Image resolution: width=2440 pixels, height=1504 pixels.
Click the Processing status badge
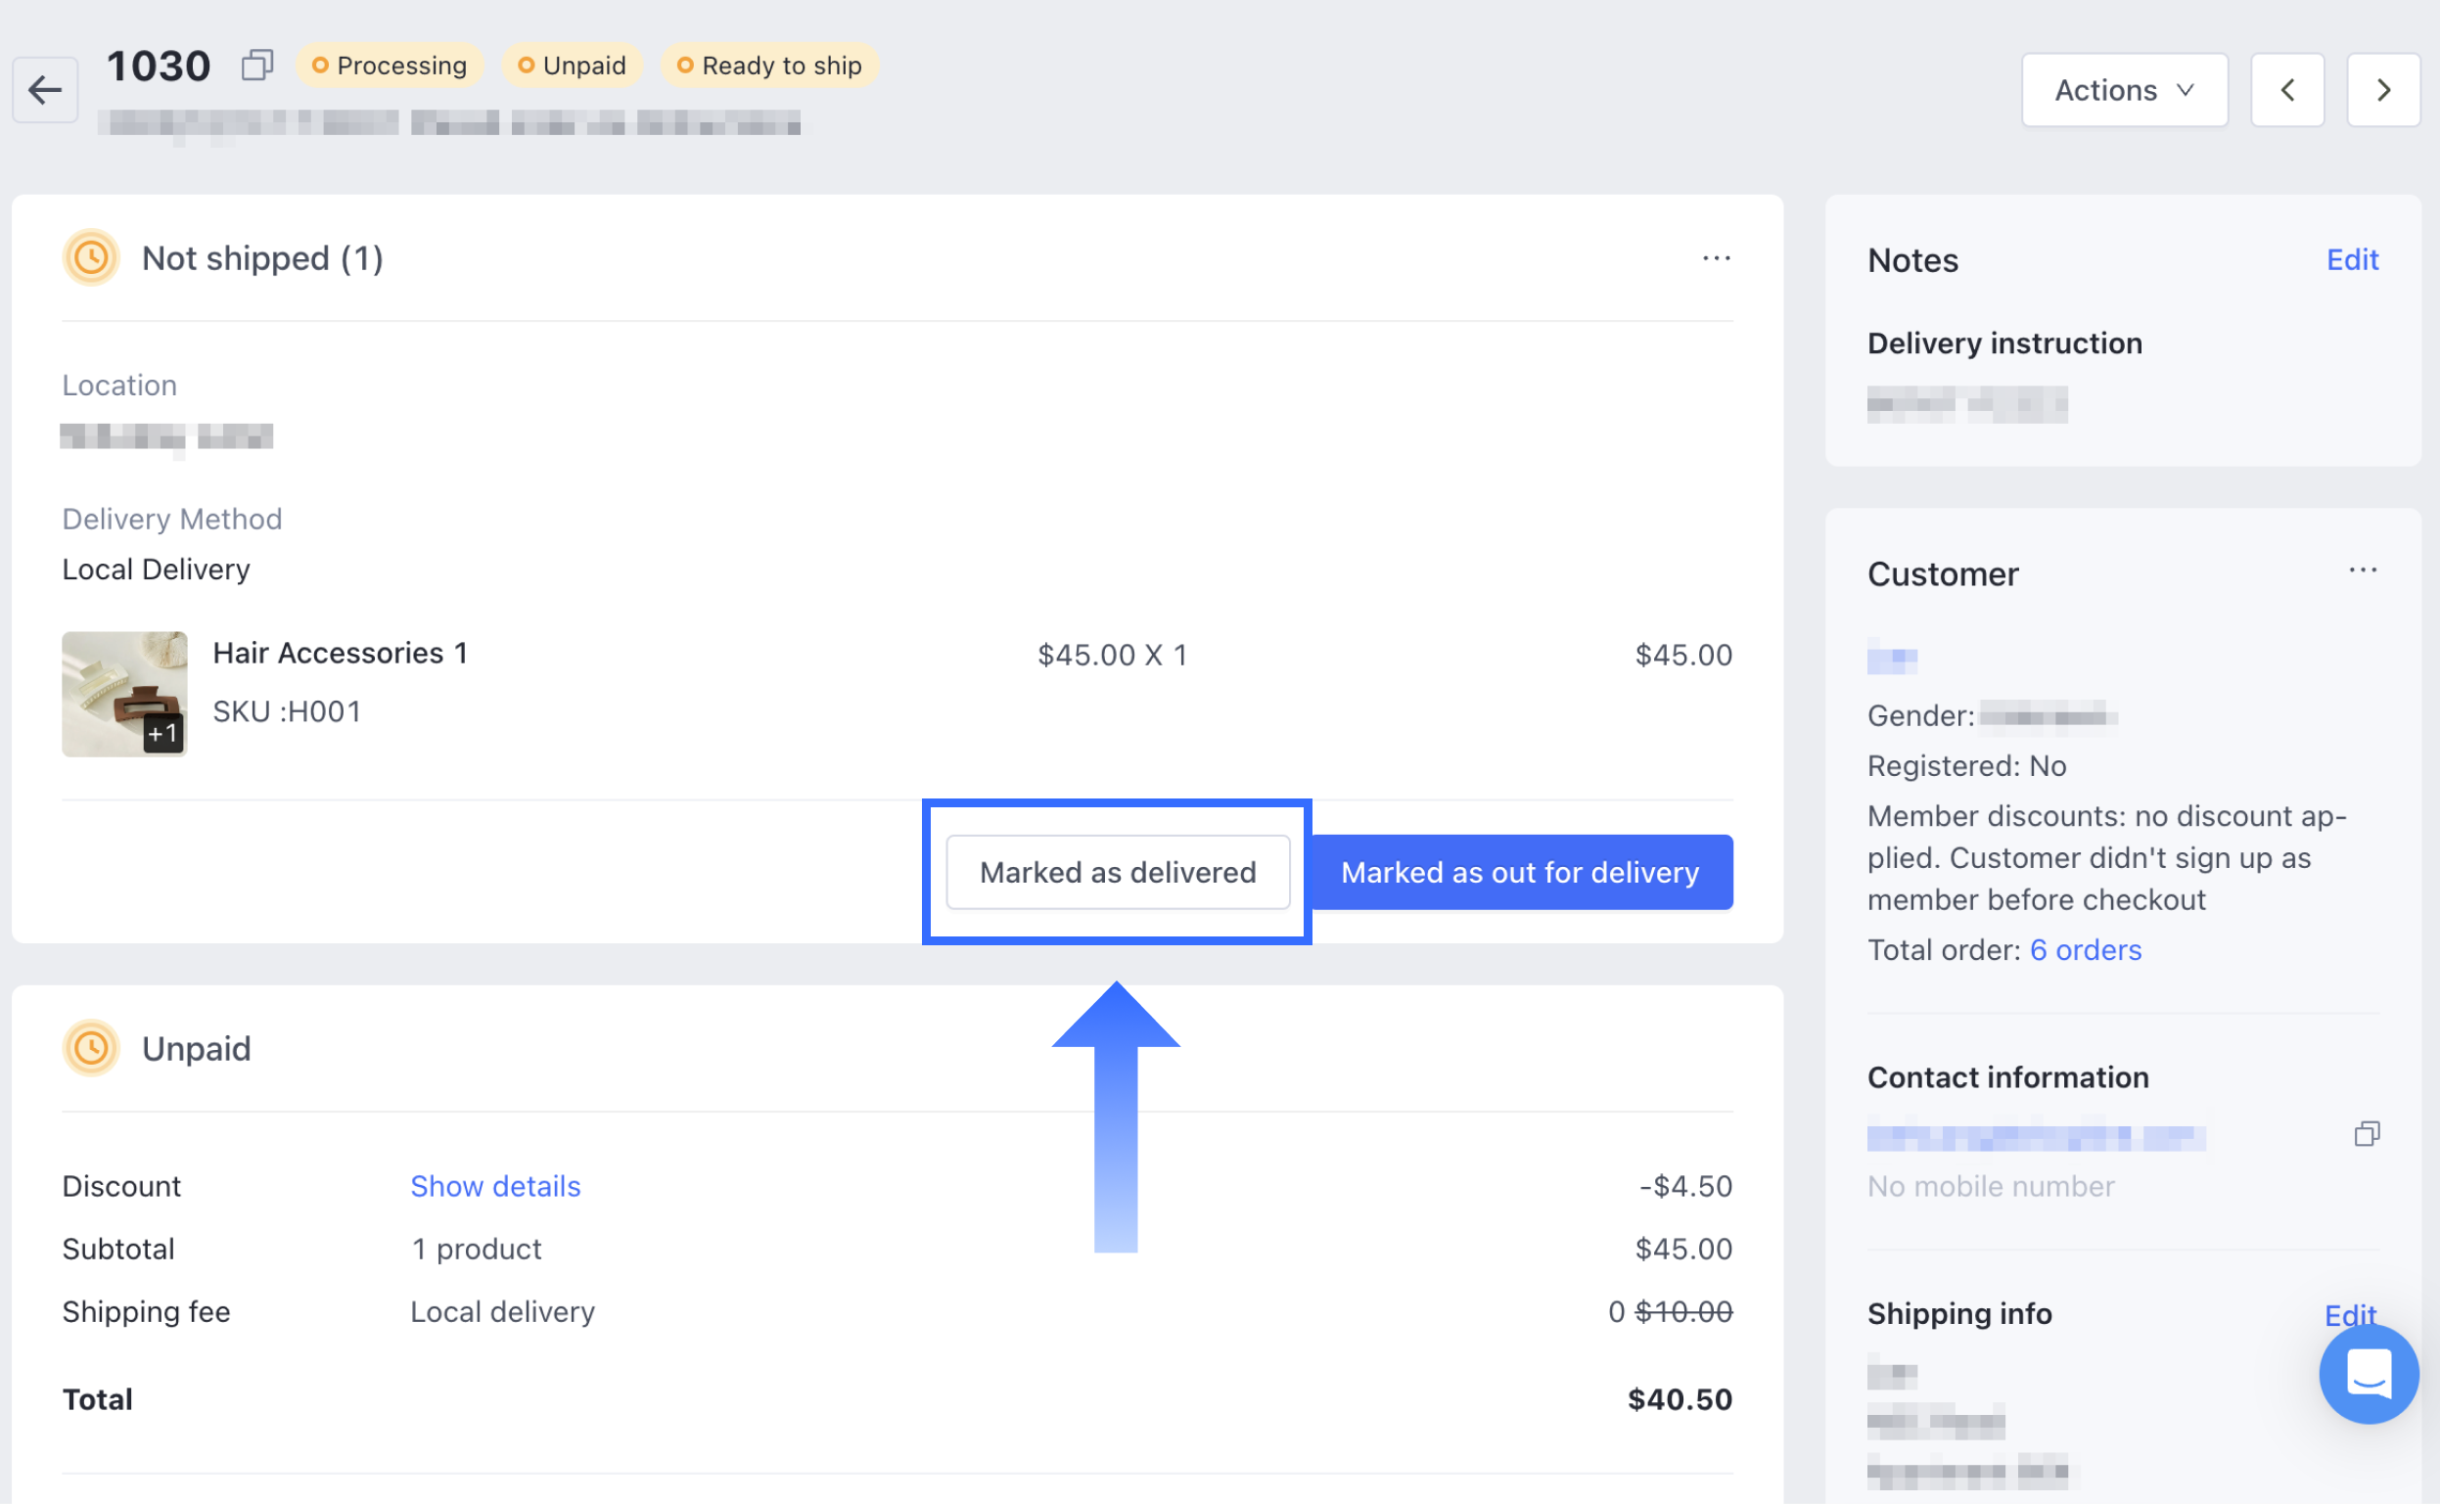coord(390,65)
